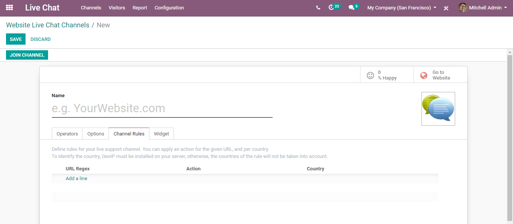Click the Go to Website stat button

[x=441, y=75]
